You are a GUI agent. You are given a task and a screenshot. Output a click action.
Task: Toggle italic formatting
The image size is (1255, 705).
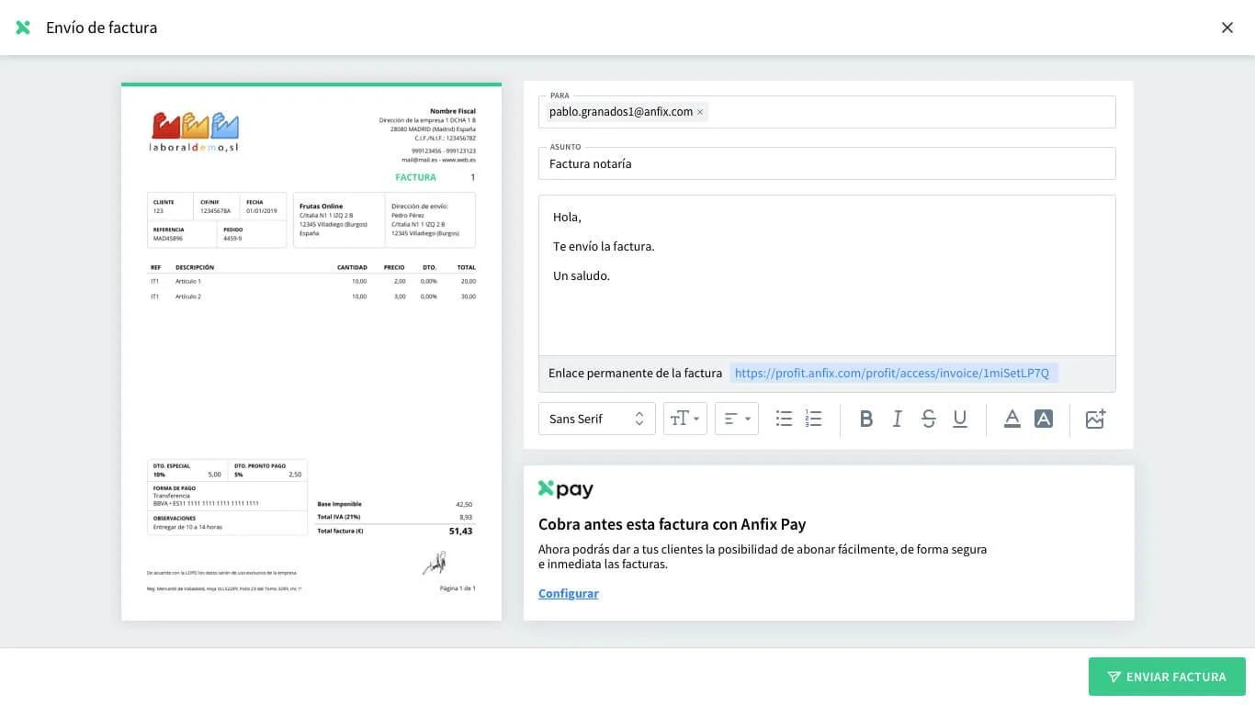(898, 419)
